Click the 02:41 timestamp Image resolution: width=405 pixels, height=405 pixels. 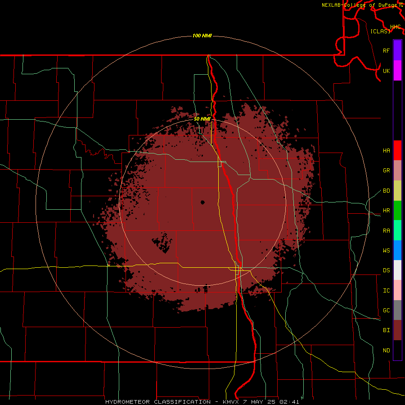click(x=289, y=402)
